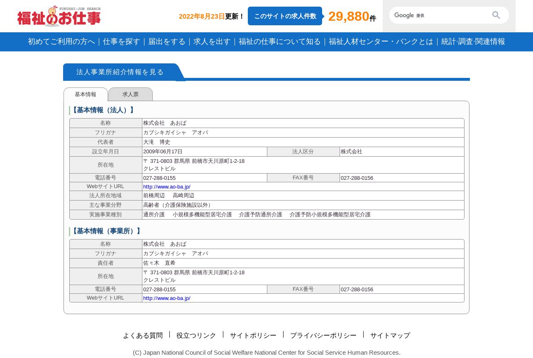
Task: Click the 2022年8月23日 update date
Action: [x=202, y=17]
